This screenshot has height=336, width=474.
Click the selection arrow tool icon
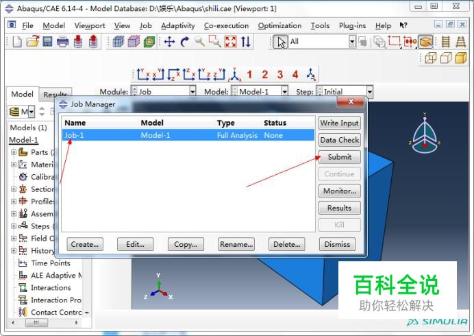click(x=280, y=42)
